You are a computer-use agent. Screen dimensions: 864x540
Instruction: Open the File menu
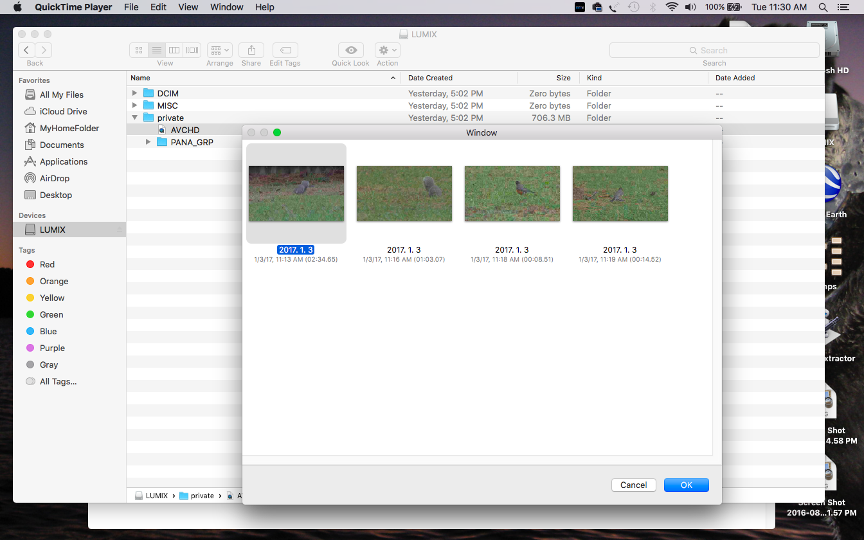(131, 7)
